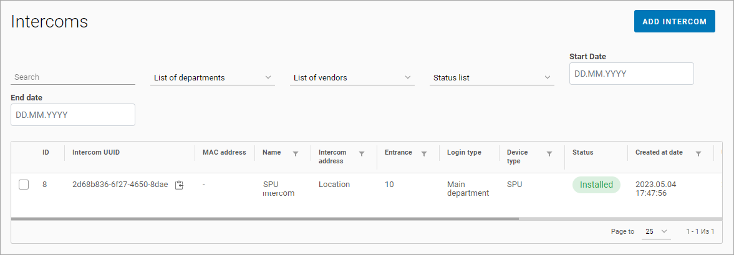Expand the Status list dropdown
This screenshot has width=734, height=255.
coord(492,78)
